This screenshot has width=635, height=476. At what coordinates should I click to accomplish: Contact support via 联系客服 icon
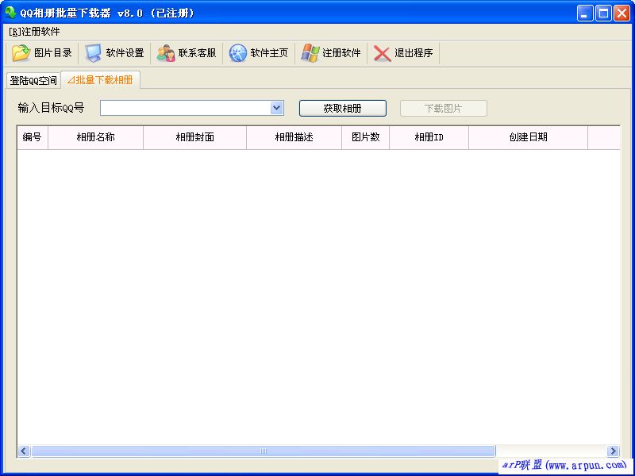(x=182, y=52)
